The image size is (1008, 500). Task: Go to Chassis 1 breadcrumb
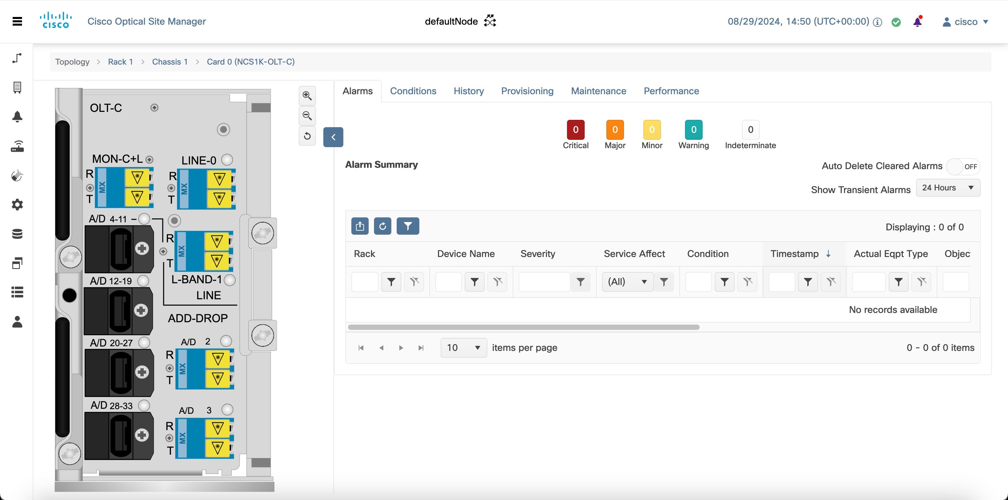tap(170, 62)
